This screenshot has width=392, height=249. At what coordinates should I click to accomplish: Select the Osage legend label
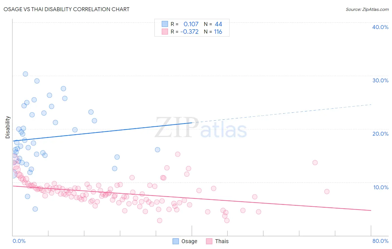click(x=189, y=241)
